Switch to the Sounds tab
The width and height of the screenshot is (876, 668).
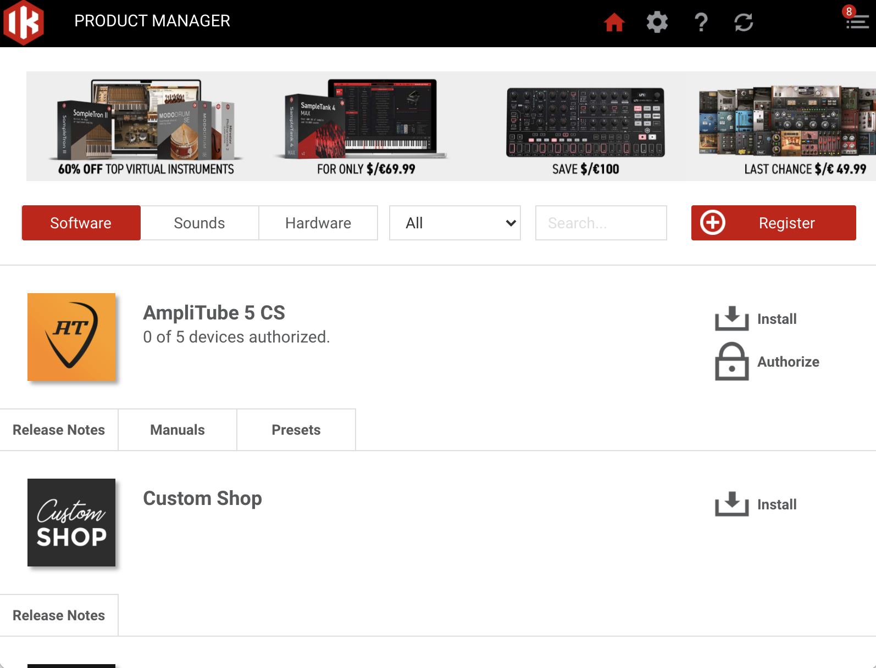[199, 223]
